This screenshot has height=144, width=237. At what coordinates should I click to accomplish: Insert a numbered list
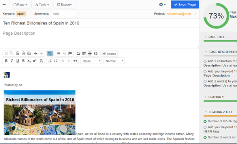50,61
